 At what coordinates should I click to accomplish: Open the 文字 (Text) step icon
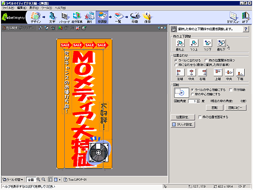click(52, 18)
